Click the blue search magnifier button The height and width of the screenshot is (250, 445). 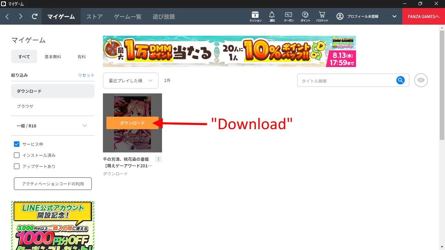click(x=400, y=80)
